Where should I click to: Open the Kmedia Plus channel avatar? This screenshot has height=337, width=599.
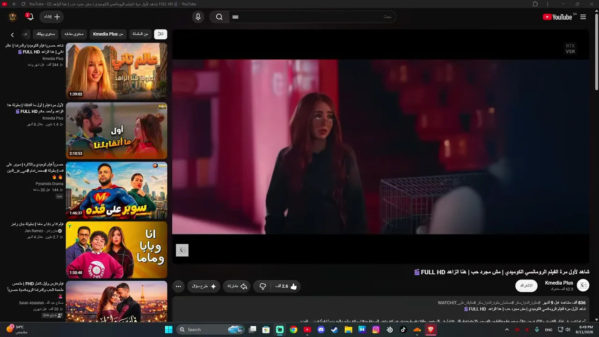click(583, 285)
